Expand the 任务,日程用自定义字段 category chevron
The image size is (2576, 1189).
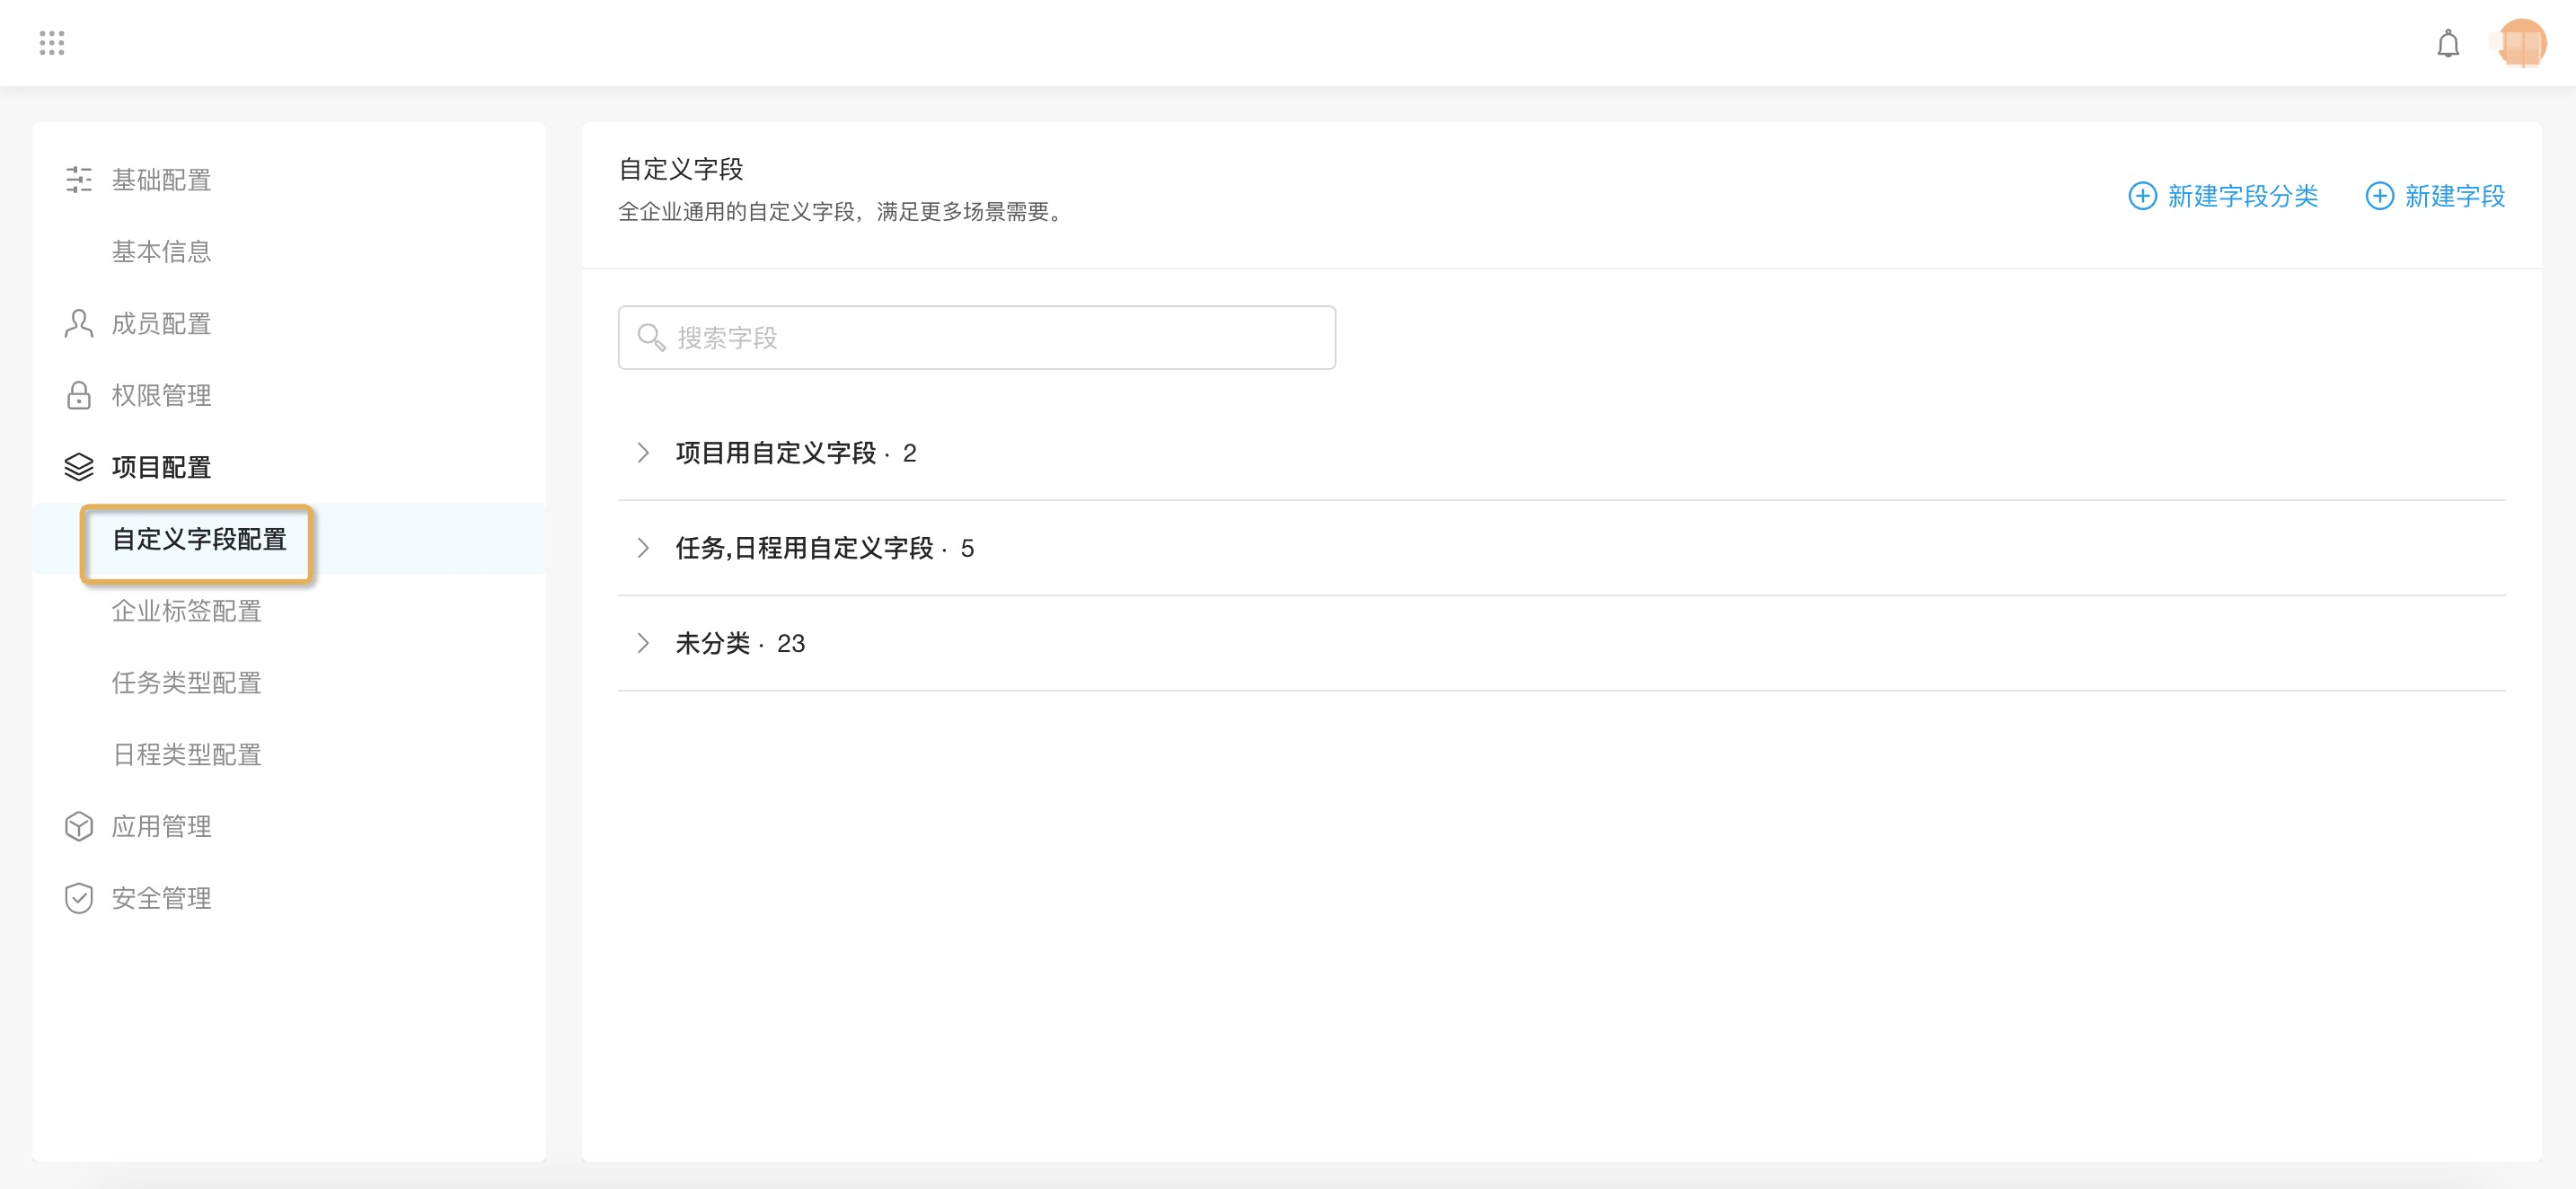click(x=643, y=548)
